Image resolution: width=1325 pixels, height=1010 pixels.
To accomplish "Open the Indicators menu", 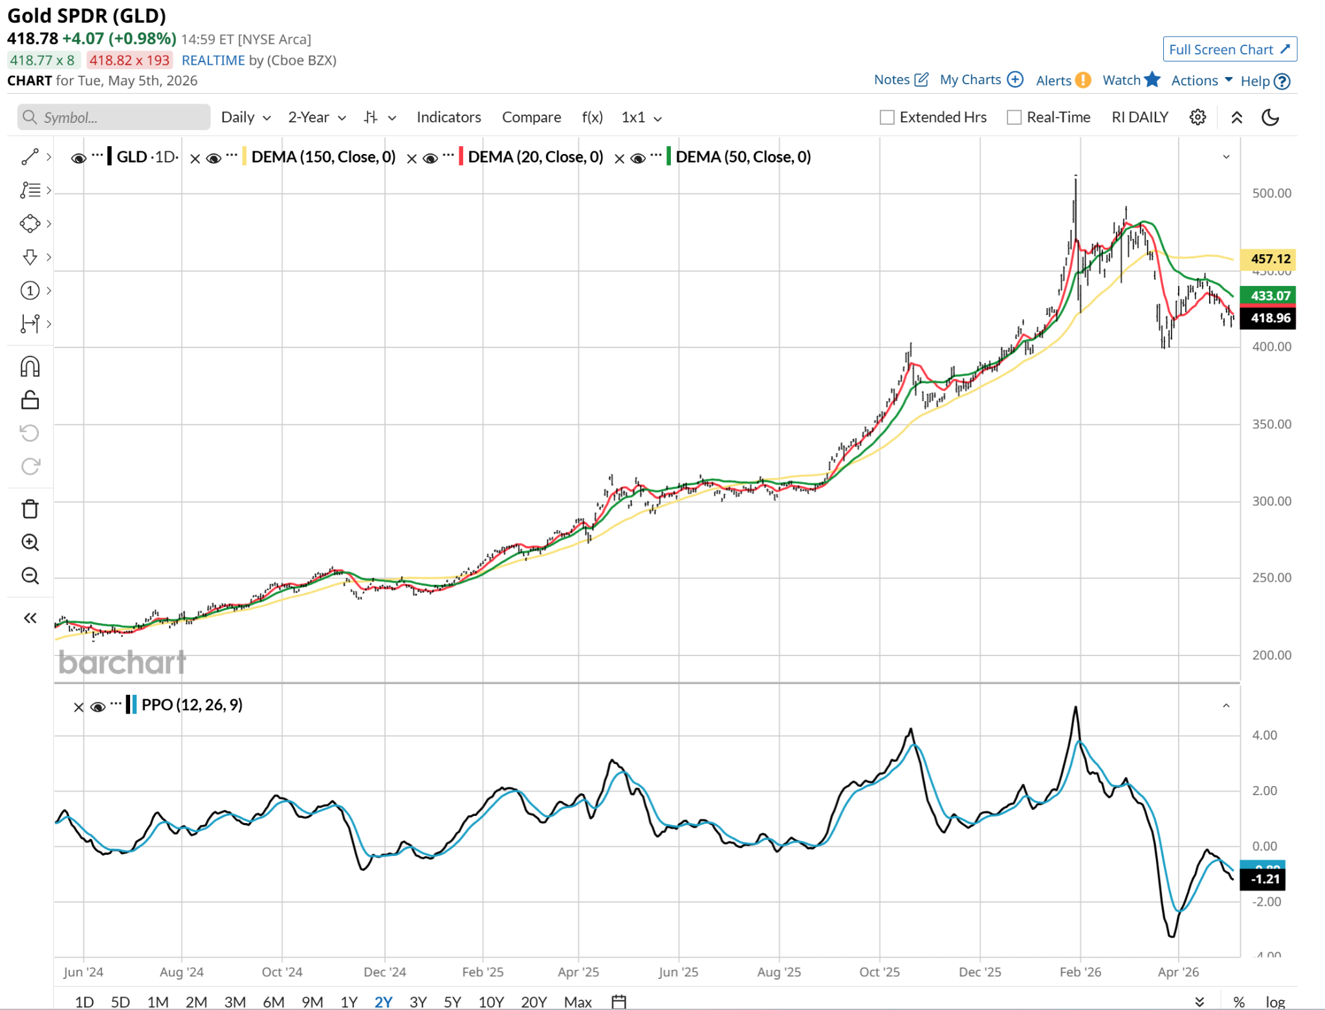I will (448, 117).
